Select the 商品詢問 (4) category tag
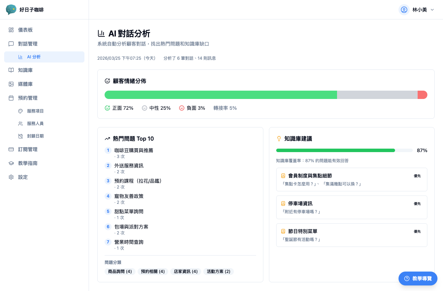 (x=120, y=271)
